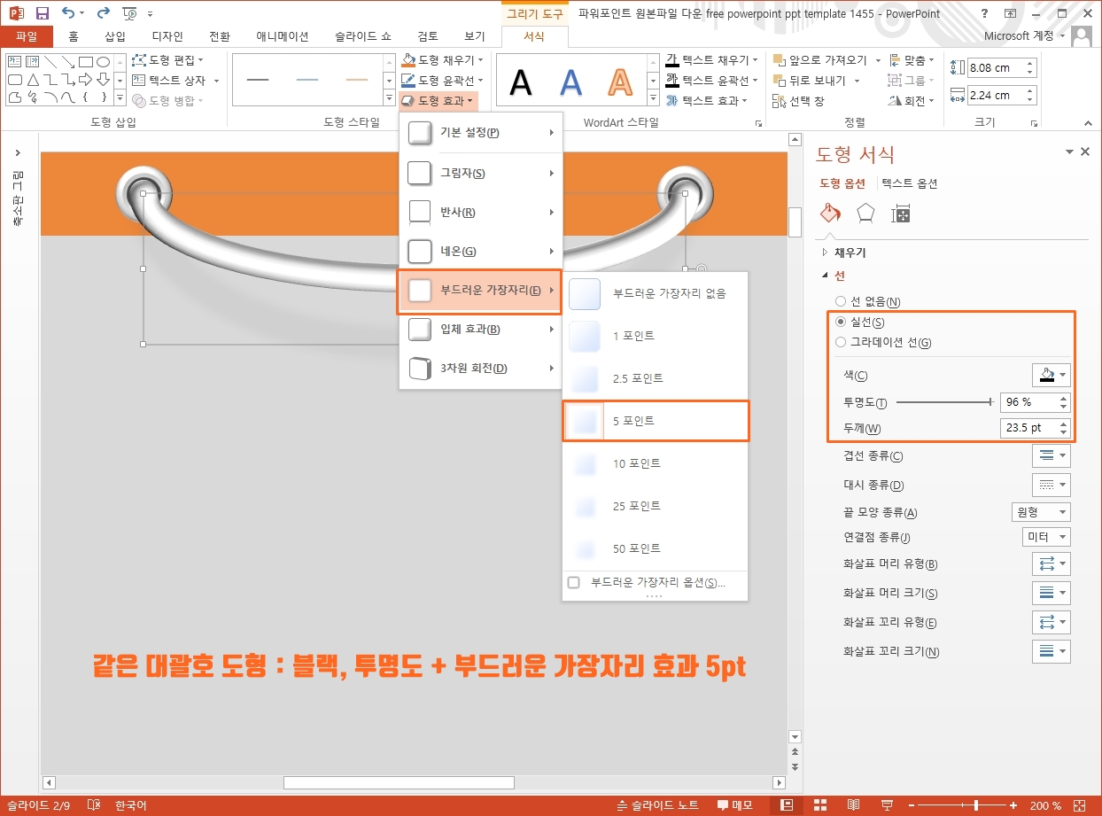This screenshot has width=1102, height=816.
Task: Open the 반사 reflection submenu
Action: (x=481, y=212)
